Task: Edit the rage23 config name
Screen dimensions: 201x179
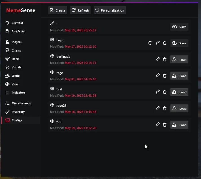Action: click(158, 108)
